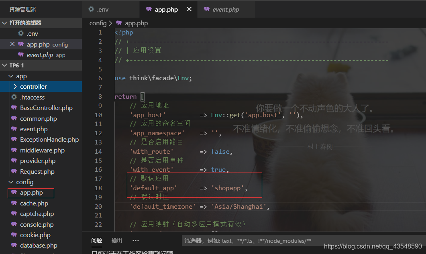
Task: Open database.php in the config folder
Action: click(x=41, y=245)
